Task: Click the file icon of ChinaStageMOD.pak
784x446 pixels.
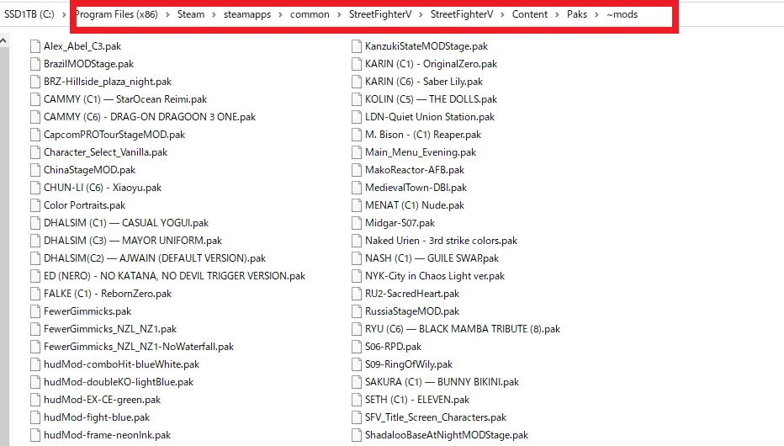Action: pos(35,170)
